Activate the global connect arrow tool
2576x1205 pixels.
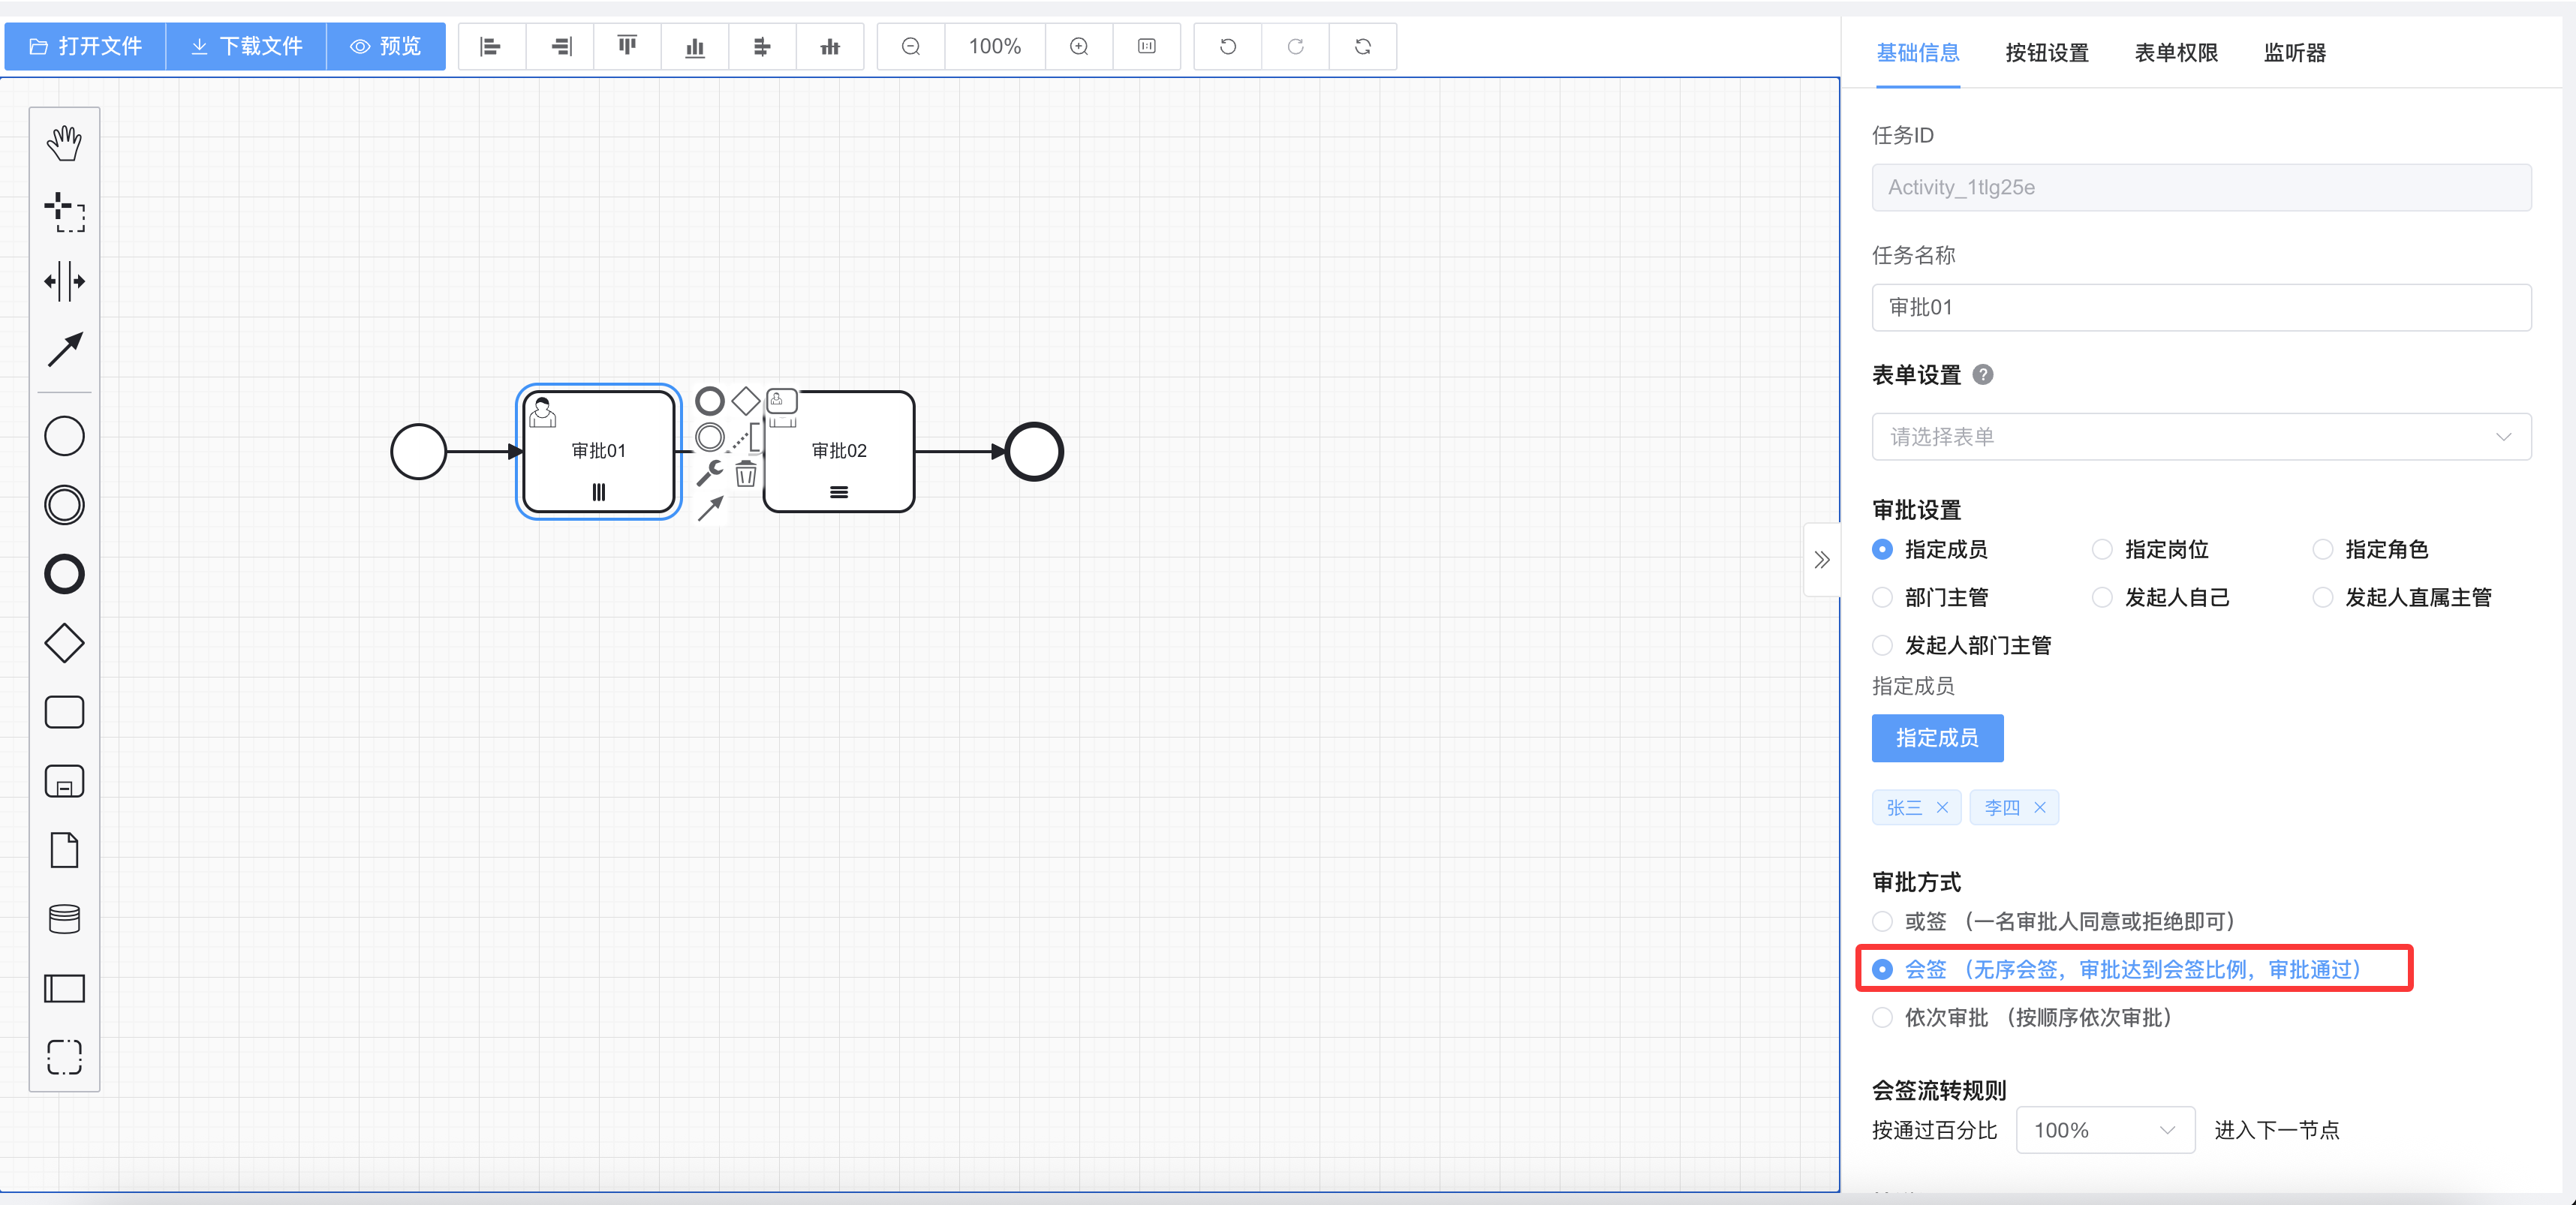coord(64,350)
